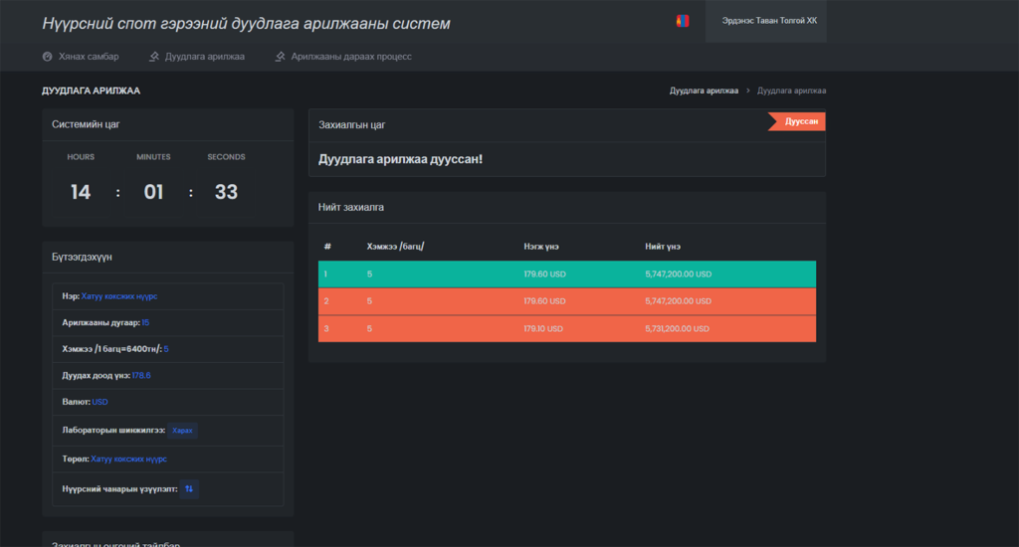The image size is (1019, 547).
Task: Click the system title Нүүрсний спот гэрээний header
Action: point(246,23)
